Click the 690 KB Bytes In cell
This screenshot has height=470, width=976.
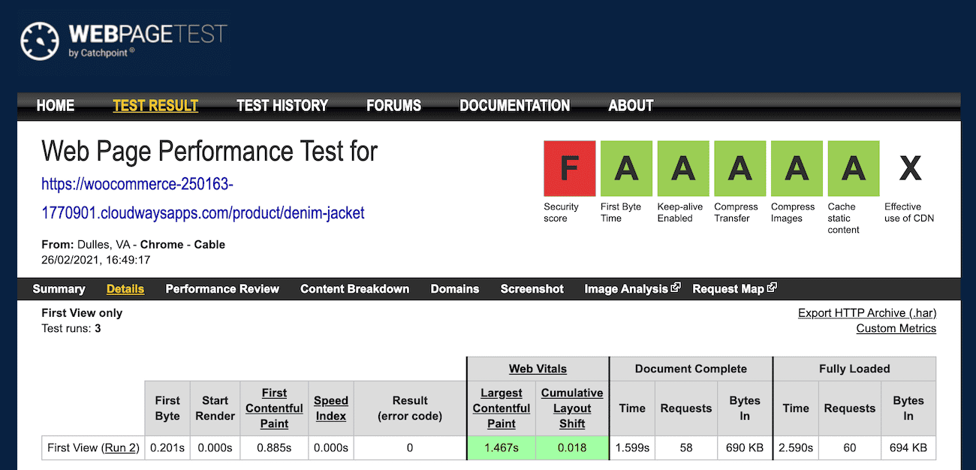745,448
